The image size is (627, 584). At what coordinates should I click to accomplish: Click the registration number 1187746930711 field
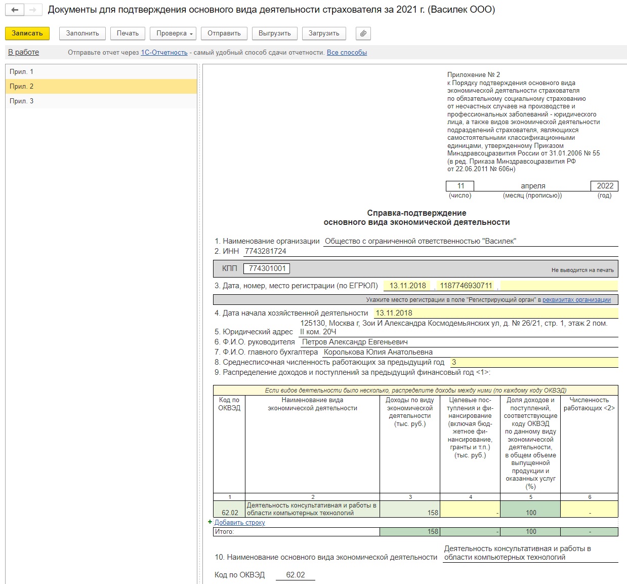[466, 286]
